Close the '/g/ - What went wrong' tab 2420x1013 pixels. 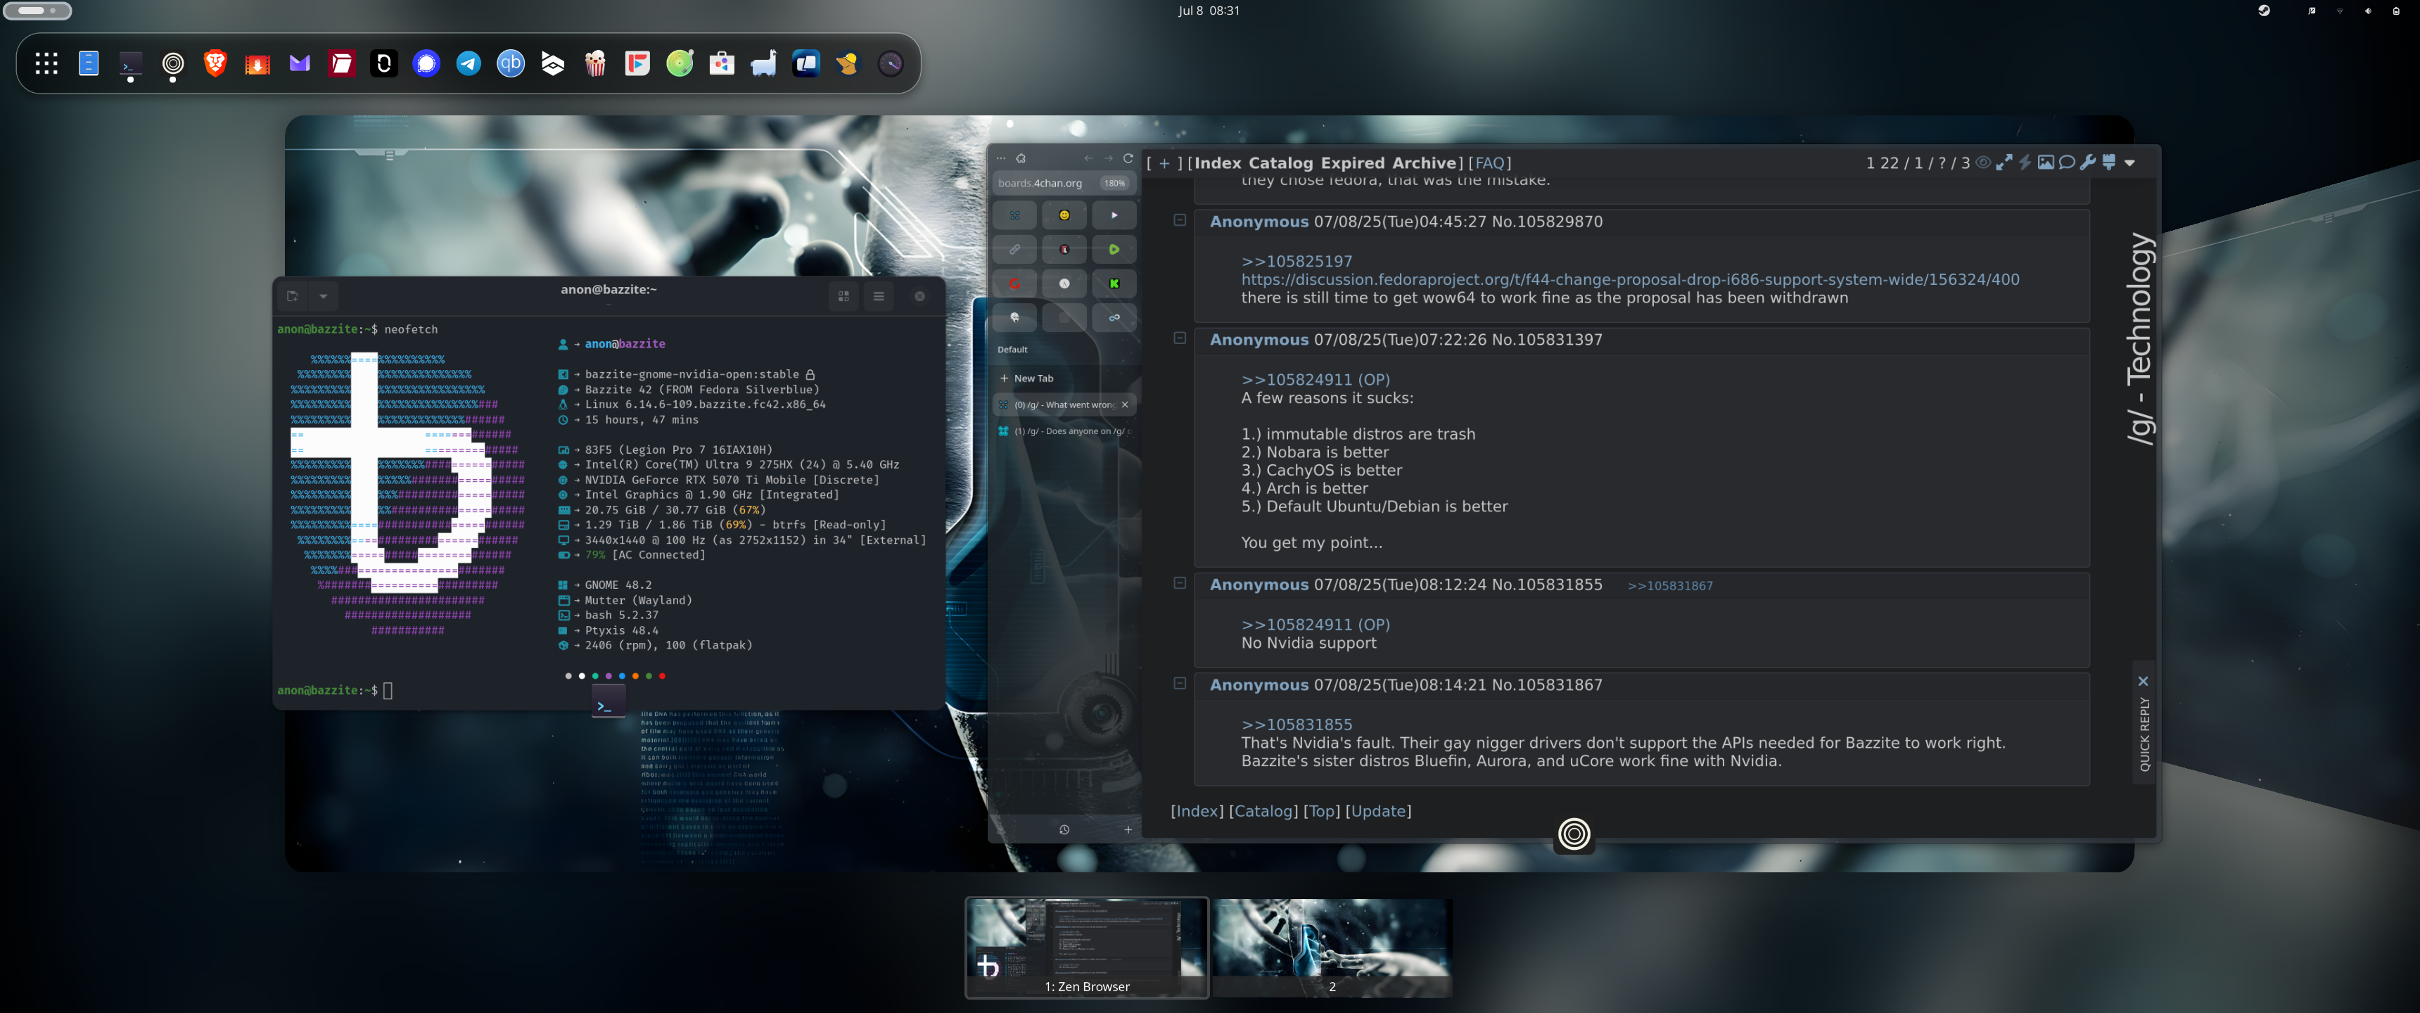(x=1124, y=405)
